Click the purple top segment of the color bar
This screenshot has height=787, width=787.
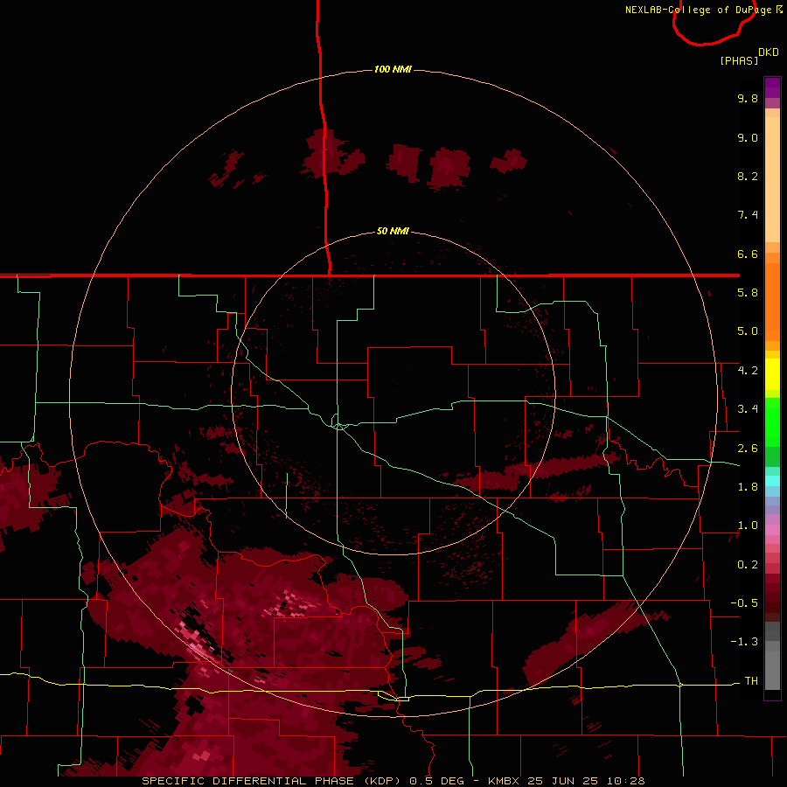pos(772,87)
